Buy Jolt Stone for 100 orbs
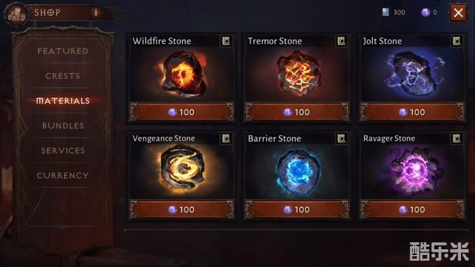 (412, 112)
